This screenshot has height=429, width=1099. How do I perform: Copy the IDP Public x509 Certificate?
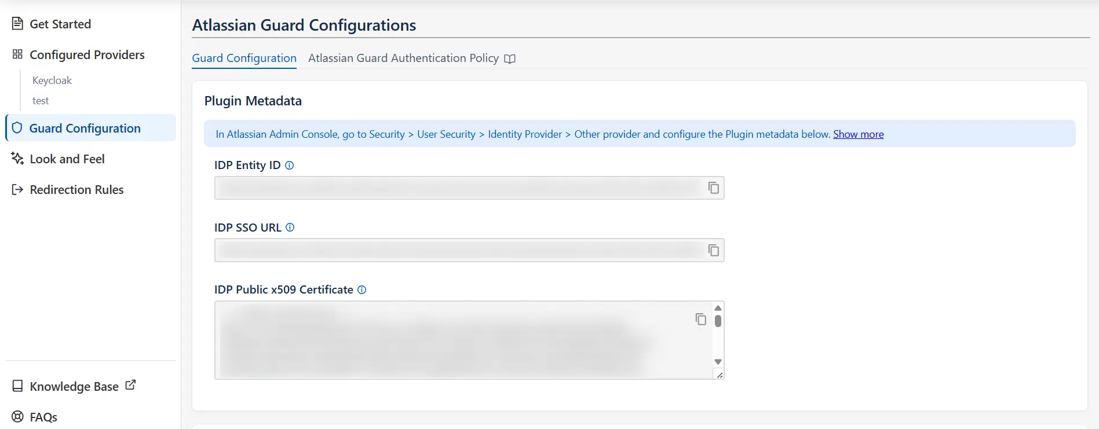click(x=701, y=319)
